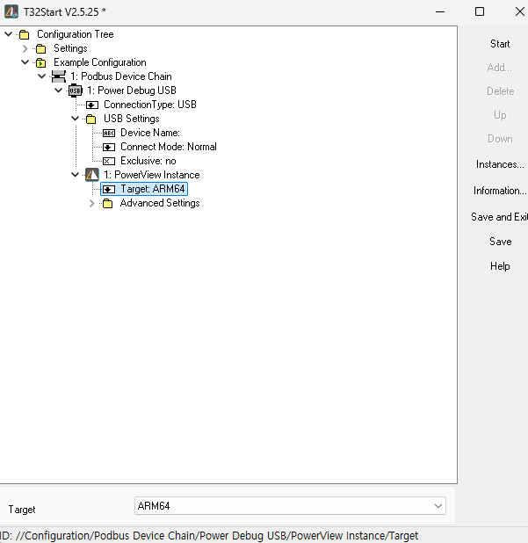Screen dimensions: 528x543
Task: Select 'Connect Mode: Normal' row
Action: click(x=169, y=147)
